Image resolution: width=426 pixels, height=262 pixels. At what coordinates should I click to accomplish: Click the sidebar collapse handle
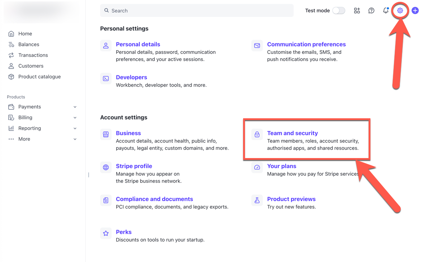click(x=89, y=175)
